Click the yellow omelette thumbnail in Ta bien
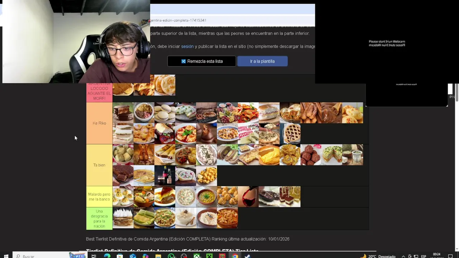The image size is (459, 258). pos(269,155)
